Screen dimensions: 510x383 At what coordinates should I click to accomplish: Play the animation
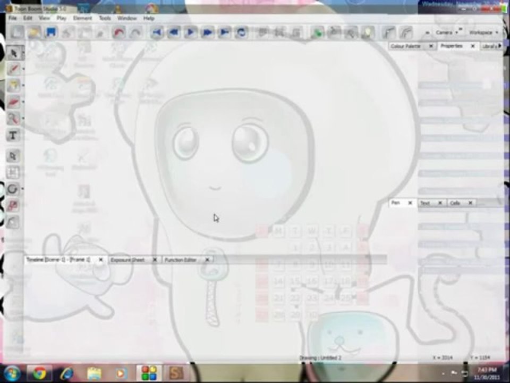pos(191,32)
